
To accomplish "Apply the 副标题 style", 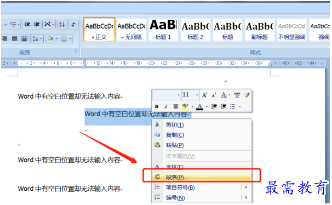I will point(260,30).
